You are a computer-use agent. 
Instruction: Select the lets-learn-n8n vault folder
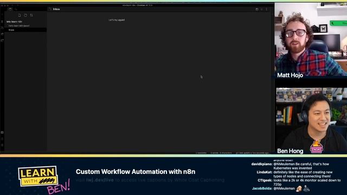[15, 22]
